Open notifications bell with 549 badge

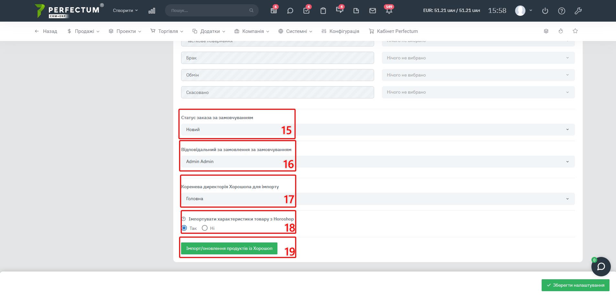(389, 11)
